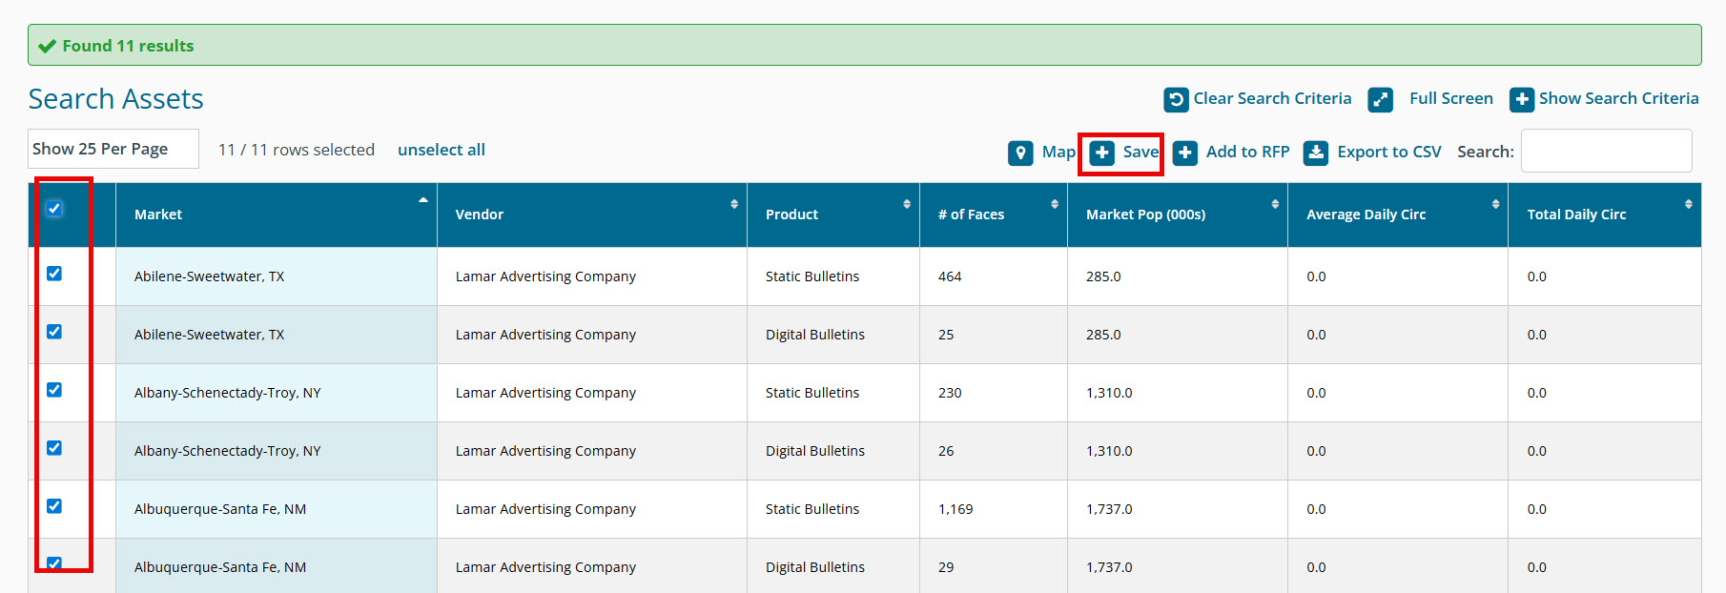Screen dimensions: 1726x593
Task: Click the green checkmark in the results banner
Action: point(47,46)
